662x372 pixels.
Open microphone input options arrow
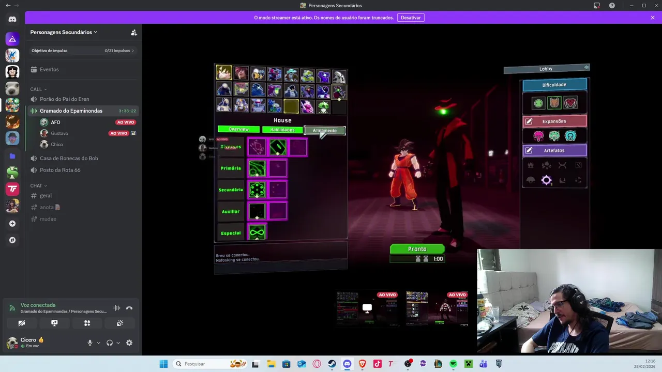pos(98,343)
